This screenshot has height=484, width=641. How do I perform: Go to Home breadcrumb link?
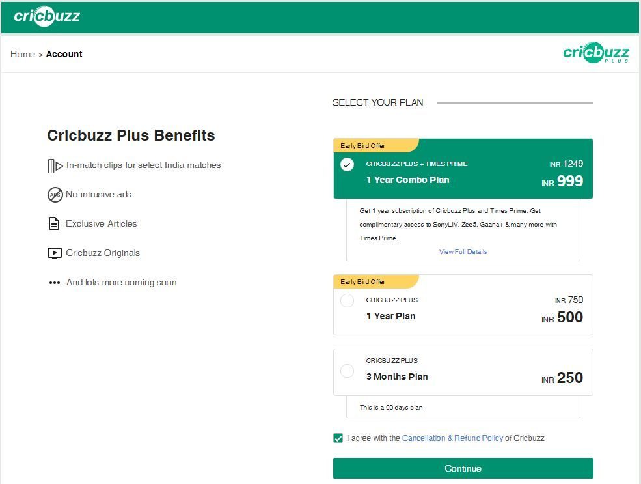pos(22,54)
